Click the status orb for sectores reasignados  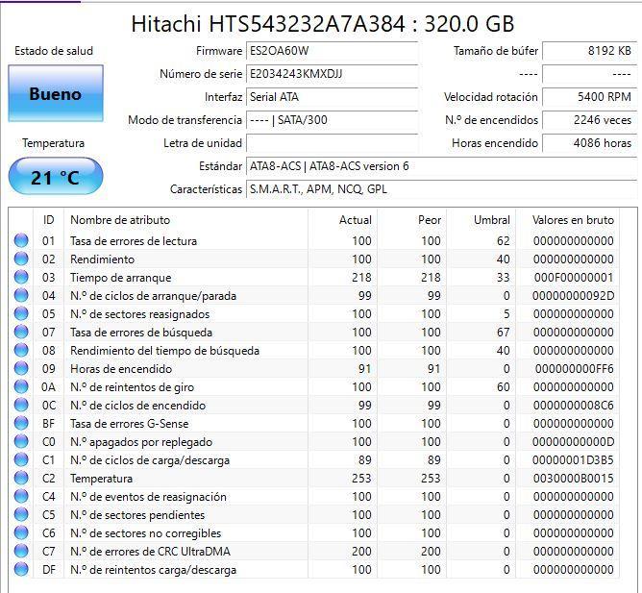pyautogui.click(x=21, y=313)
